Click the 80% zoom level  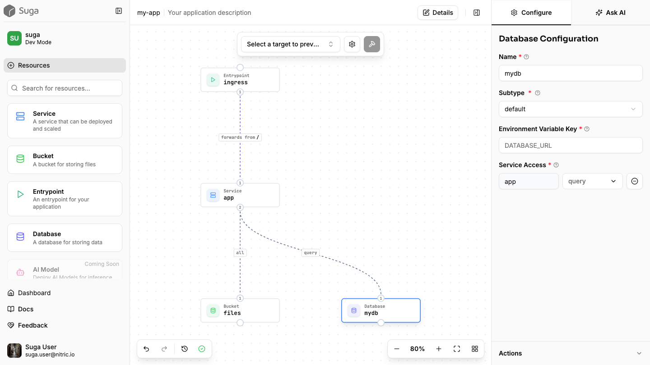point(418,349)
